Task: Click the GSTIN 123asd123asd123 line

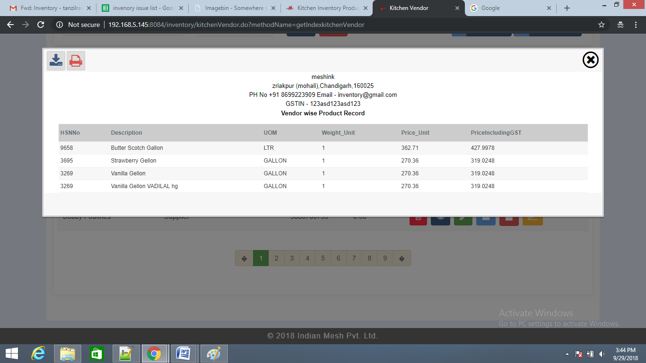Action: pos(323,104)
